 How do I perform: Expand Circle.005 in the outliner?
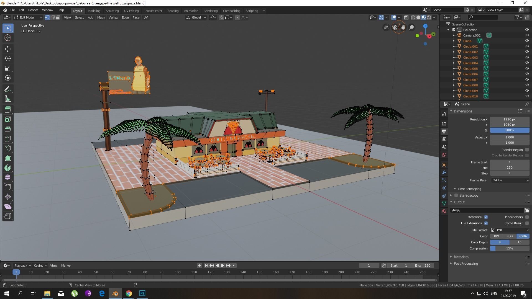[x=454, y=69]
